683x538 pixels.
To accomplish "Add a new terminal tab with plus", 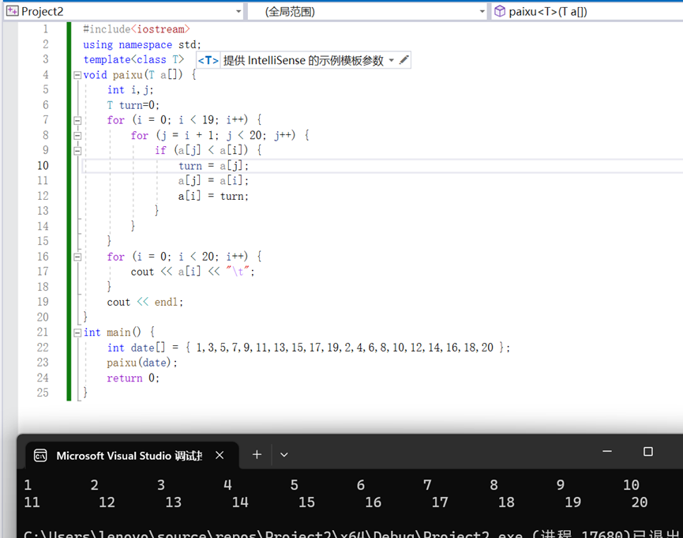I will tap(257, 455).
